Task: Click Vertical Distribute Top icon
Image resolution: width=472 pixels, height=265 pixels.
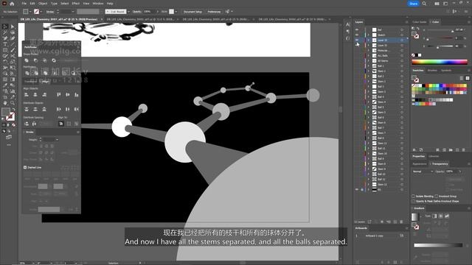Action: tap(27, 109)
